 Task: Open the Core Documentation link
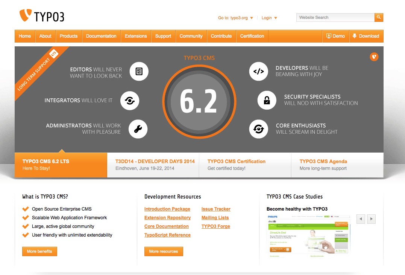pos(166,226)
